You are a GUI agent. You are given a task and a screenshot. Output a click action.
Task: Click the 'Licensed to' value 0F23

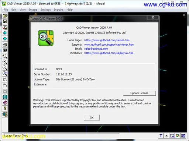59,69
